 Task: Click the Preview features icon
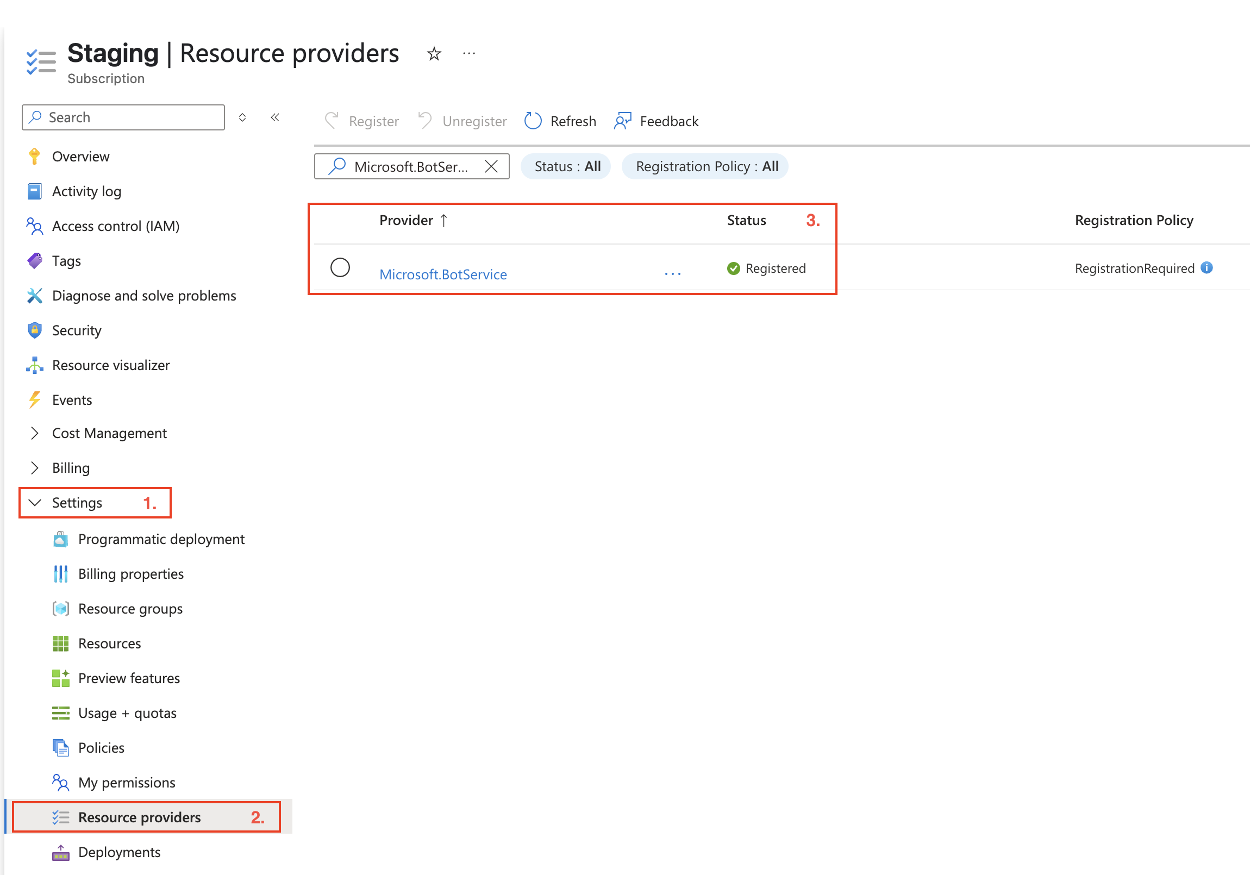coord(60,678)
